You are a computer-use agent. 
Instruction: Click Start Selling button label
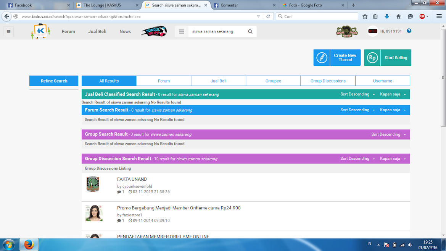click(396, 58)
